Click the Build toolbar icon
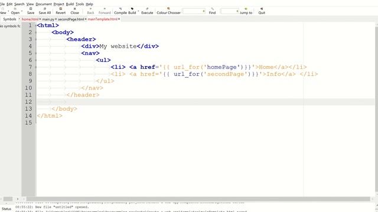 point(132,11)
